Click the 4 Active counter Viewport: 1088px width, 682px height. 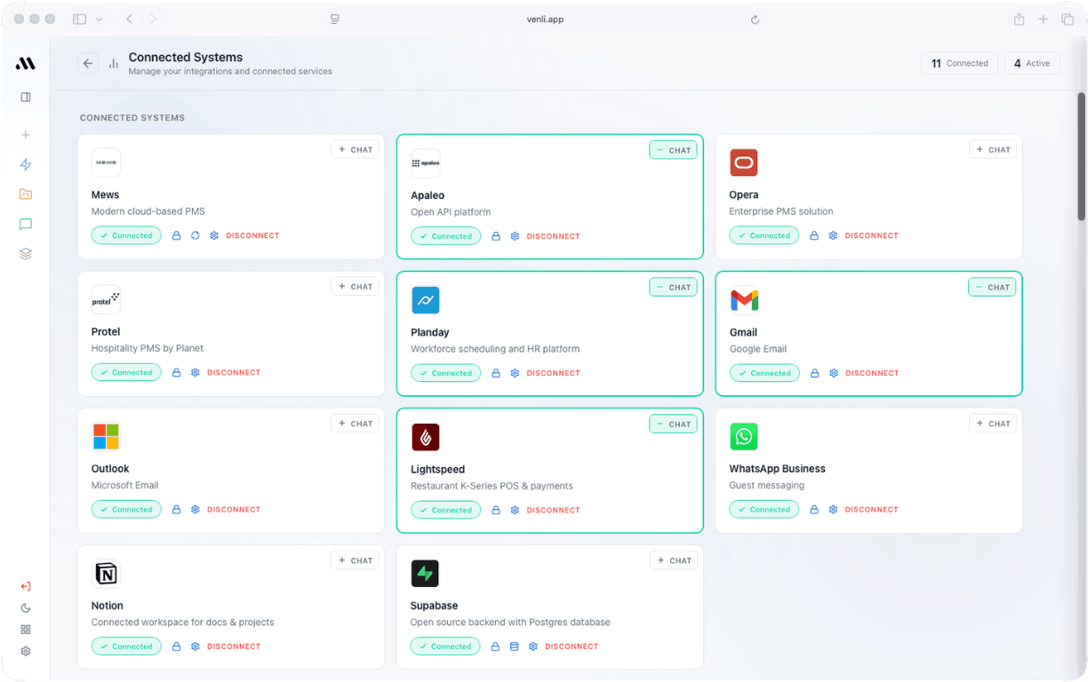coord(1032,63)
